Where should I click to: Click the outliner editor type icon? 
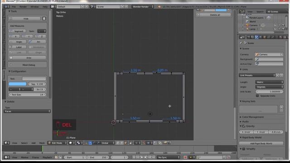(x=242, y=12)
